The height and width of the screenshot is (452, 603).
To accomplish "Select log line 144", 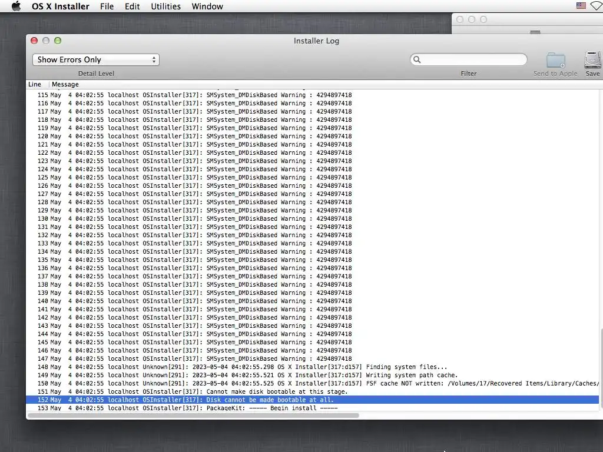I will pos(312,334).
